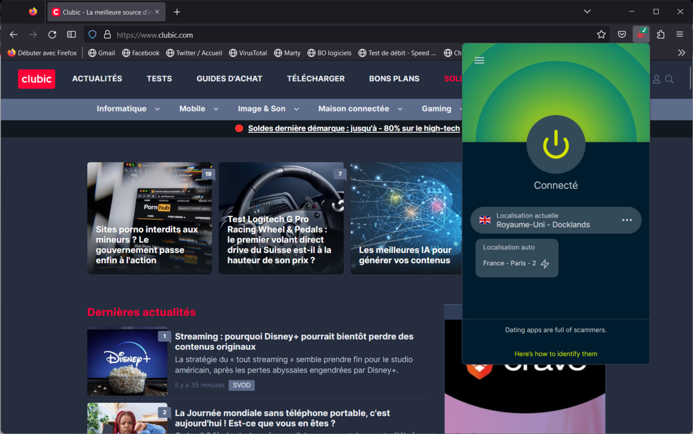Open the ExpressVPN hamburger menu
The width and height of the screenshot is (693, 434).
coord(479,60)
